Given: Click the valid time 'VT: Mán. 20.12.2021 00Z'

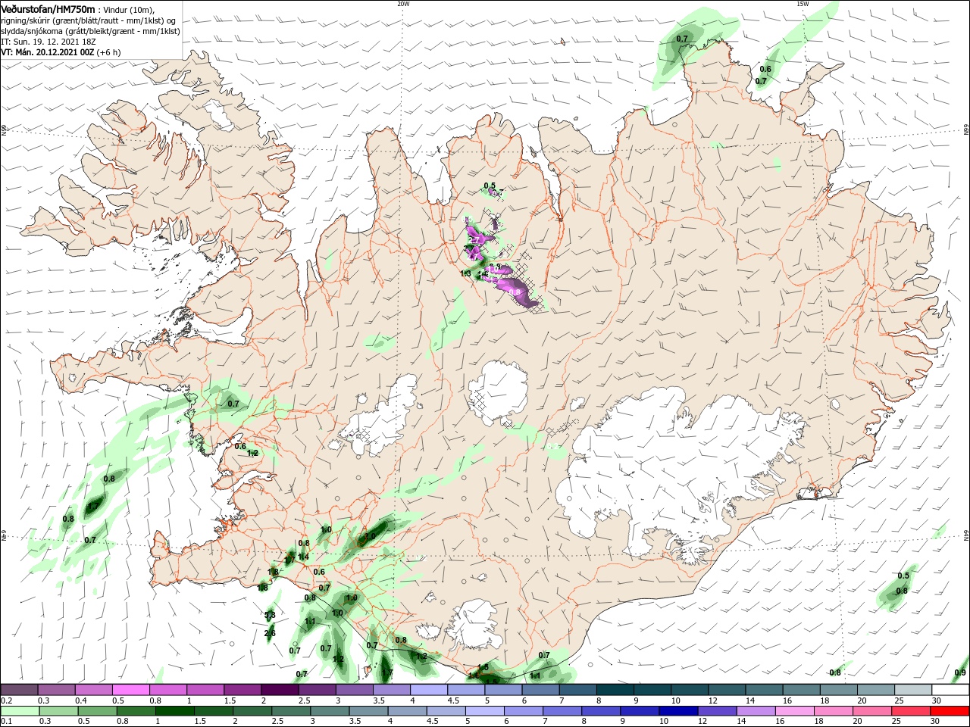Looking at the screenshot, I should point(47,52).
